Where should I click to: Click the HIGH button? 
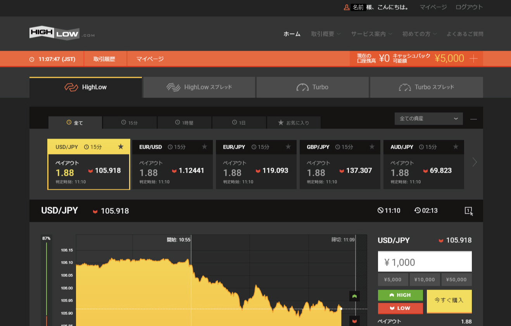[401, 295]
